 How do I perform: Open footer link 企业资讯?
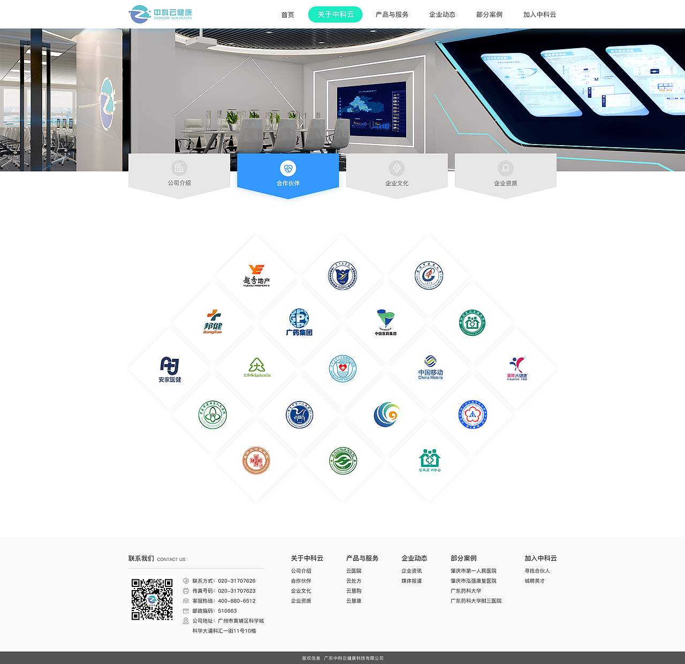(412, 571)
